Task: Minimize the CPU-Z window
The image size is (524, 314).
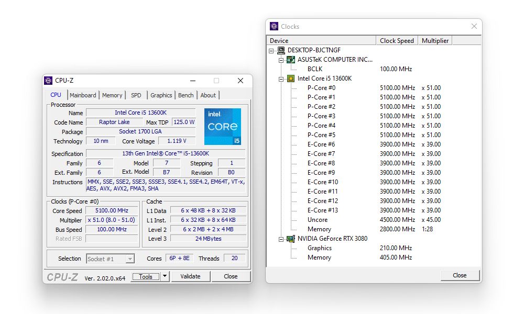Action: (x=193, y=81)
